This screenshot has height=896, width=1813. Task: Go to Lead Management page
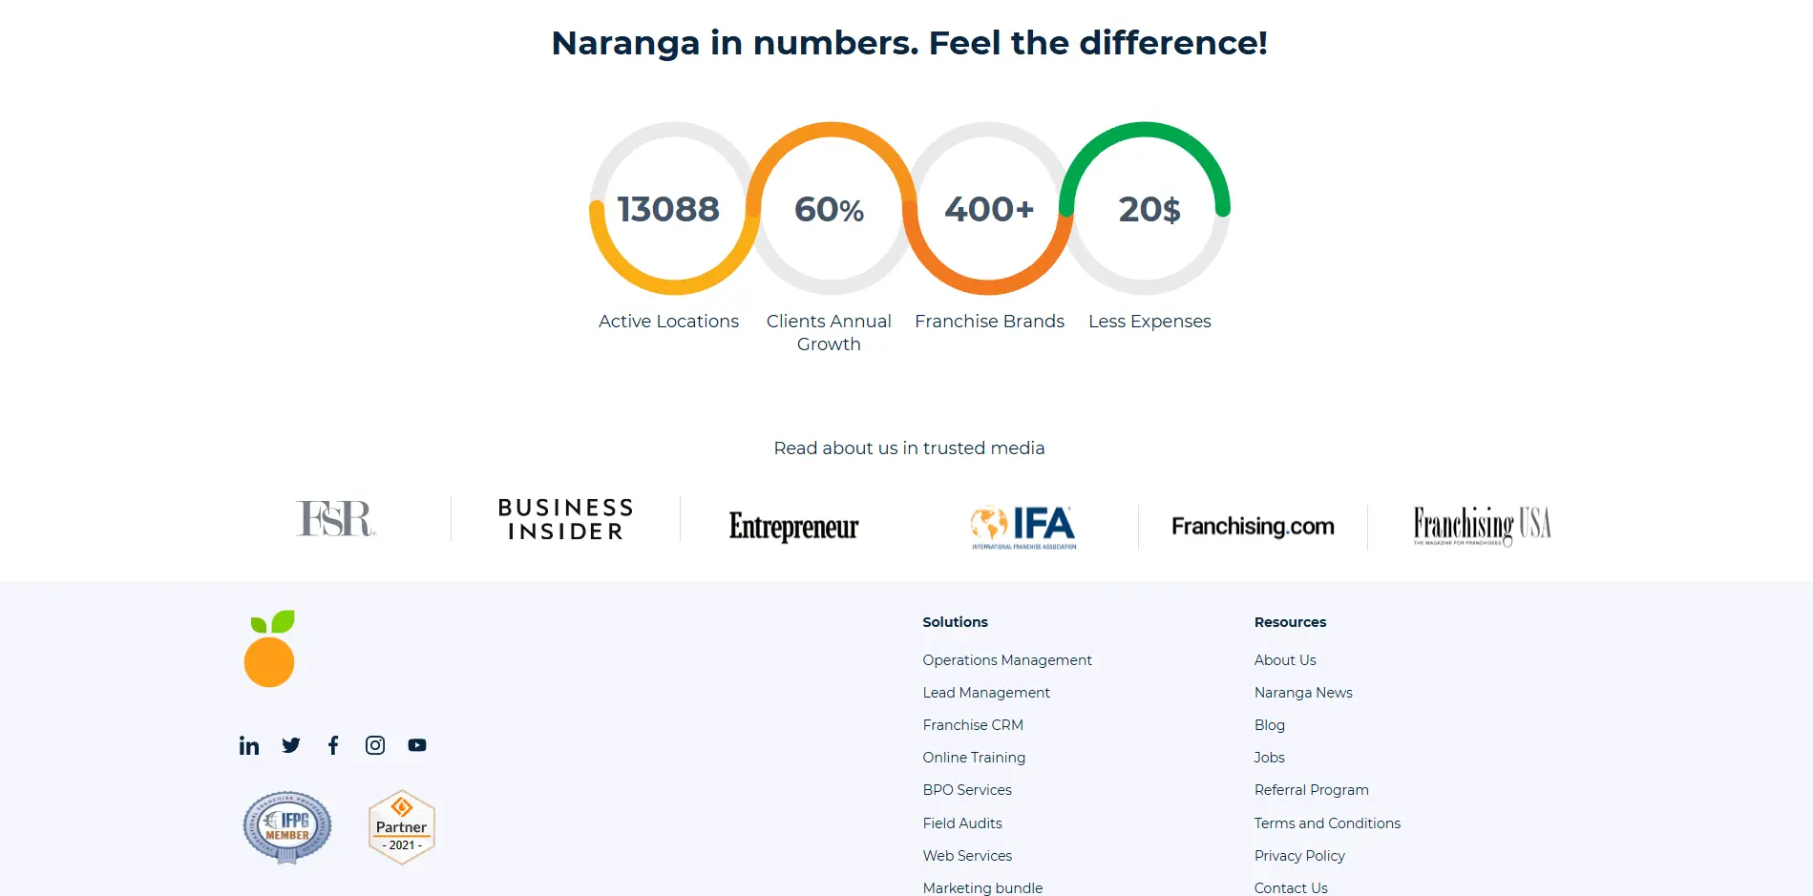point(985,693)
